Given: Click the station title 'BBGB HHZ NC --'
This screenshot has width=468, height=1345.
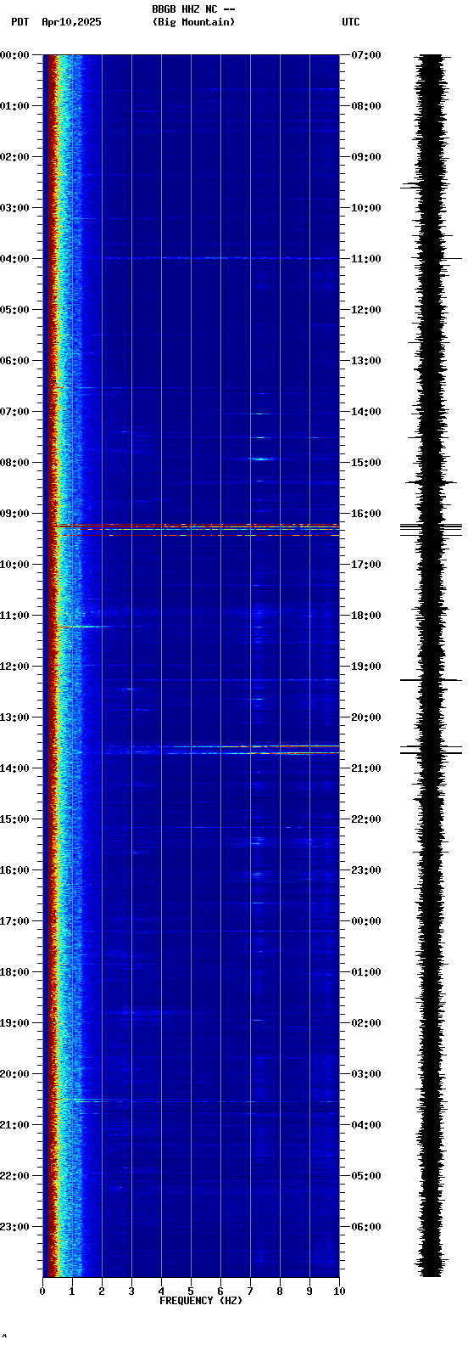Looking at the screenshot, I should click(193, 9).
